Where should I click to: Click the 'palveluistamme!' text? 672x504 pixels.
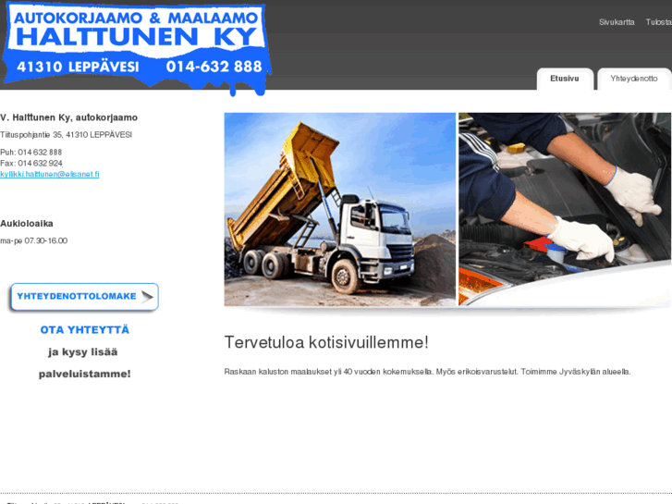coord(85,374)
